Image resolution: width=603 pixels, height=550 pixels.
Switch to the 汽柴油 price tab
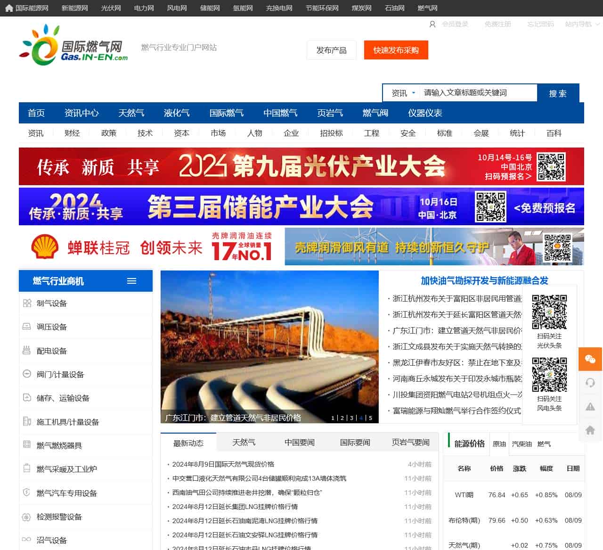tap(522, 444)
